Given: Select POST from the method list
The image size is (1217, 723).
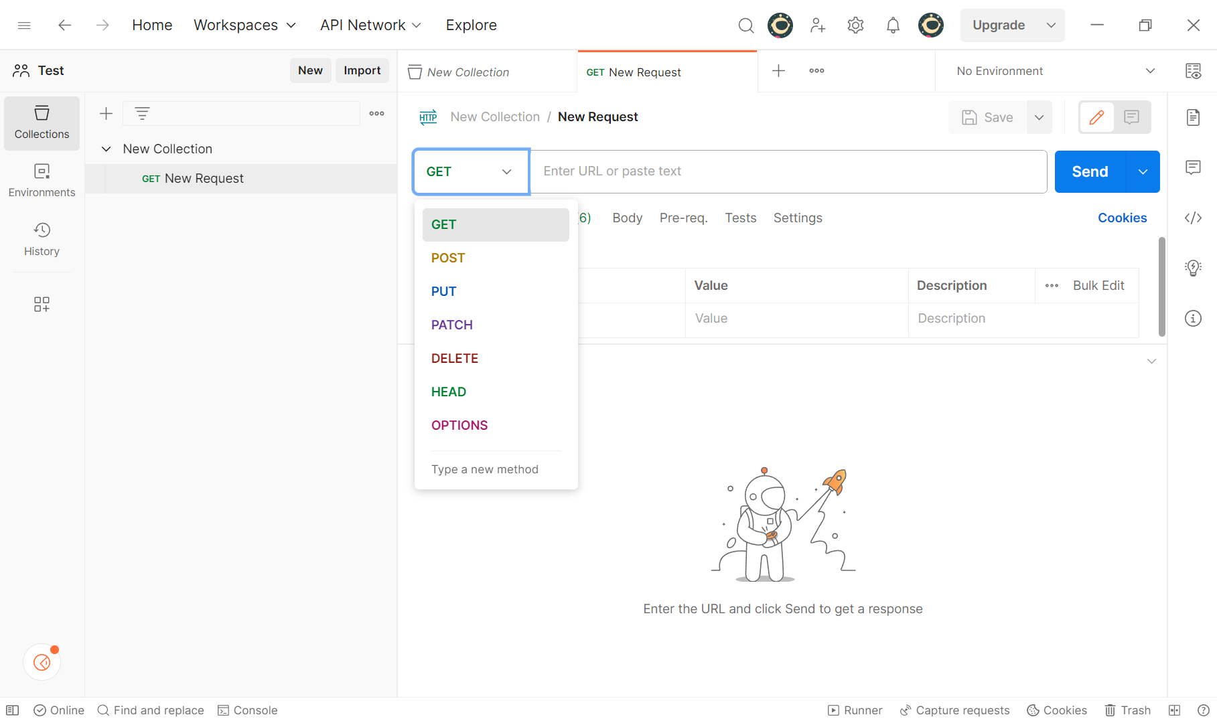Looking at the screenshot, I should [x=496, y=258].
